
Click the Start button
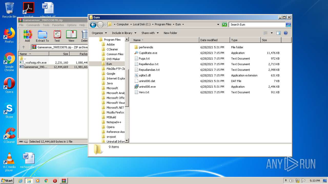[7, 181]
